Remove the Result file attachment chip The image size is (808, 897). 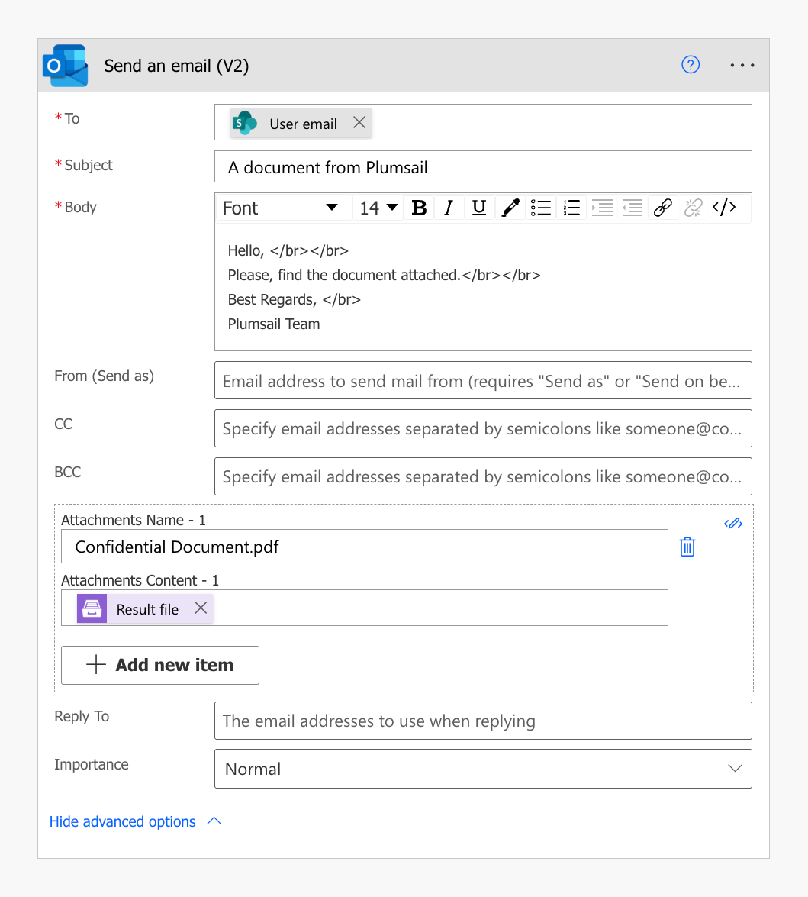pyautogui.click(x=200, y=608)
